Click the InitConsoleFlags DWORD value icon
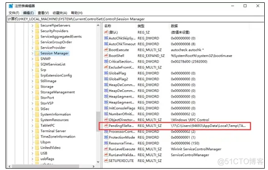The image size is (268, 170). point(106,108)
